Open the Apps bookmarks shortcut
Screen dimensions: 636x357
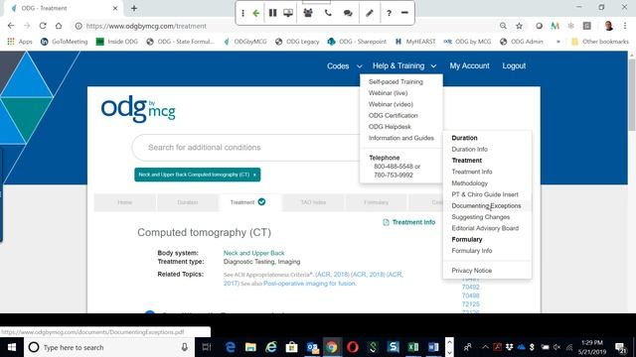tap(20, 42)
